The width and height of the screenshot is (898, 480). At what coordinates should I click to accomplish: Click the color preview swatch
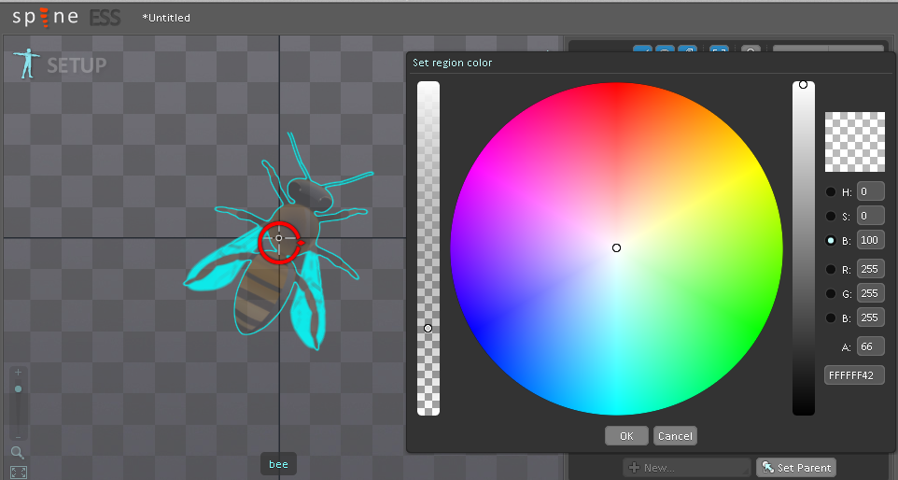(x=854, y=142)
